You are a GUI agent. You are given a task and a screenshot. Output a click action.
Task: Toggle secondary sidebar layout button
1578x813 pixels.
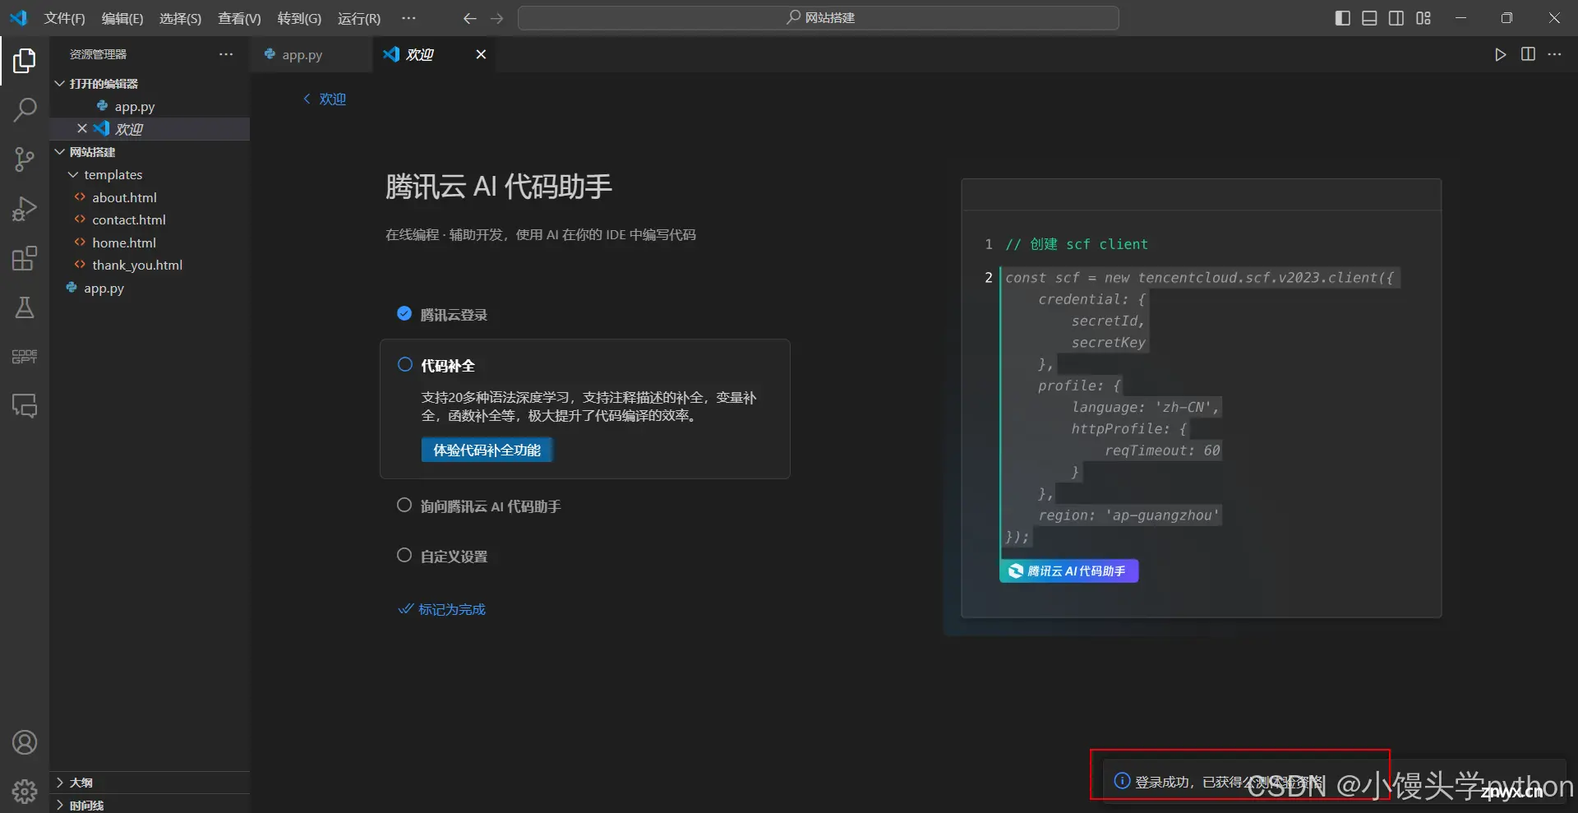[1396, 18]
